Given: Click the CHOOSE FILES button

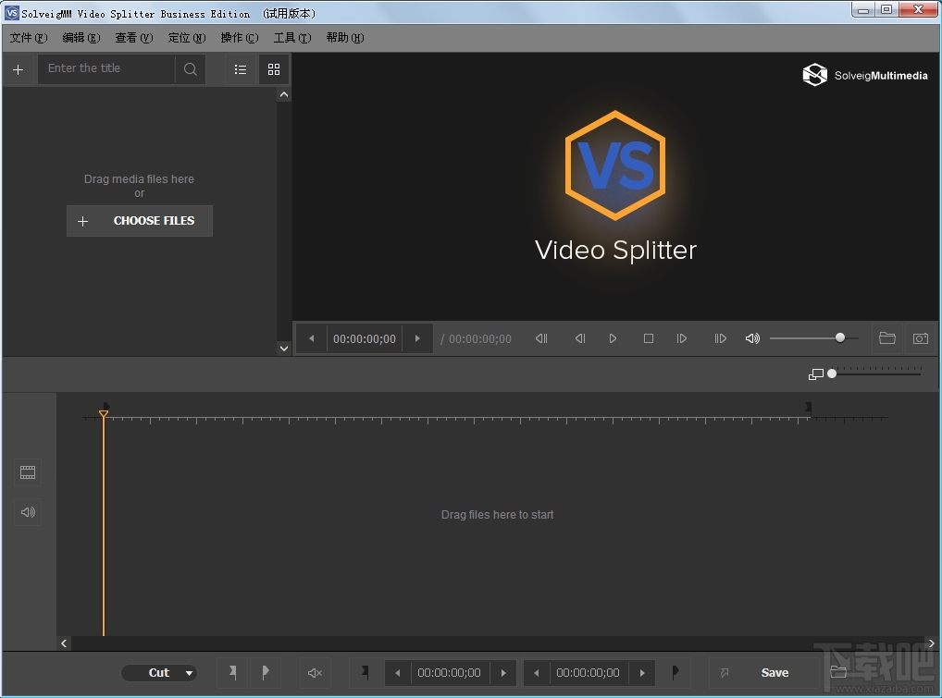Looking at the screenshot, I should (140, 221).
